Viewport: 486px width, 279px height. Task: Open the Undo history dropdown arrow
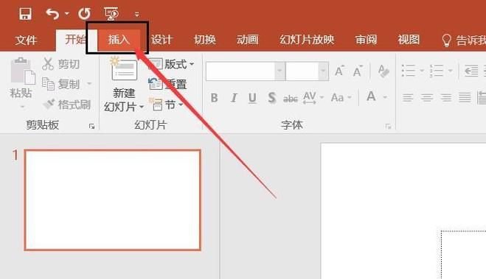click(66, 14)
